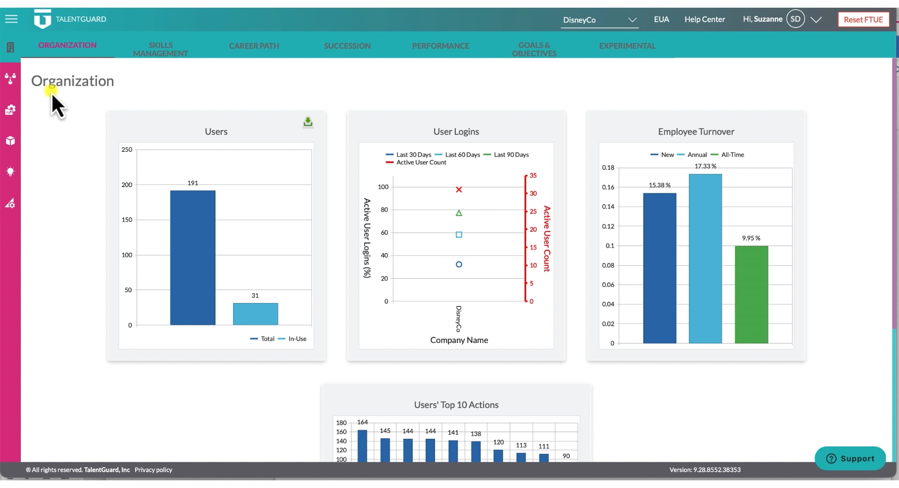899x488 pixels.
Task: Download the Users chart data
Action: click(308, 122)
